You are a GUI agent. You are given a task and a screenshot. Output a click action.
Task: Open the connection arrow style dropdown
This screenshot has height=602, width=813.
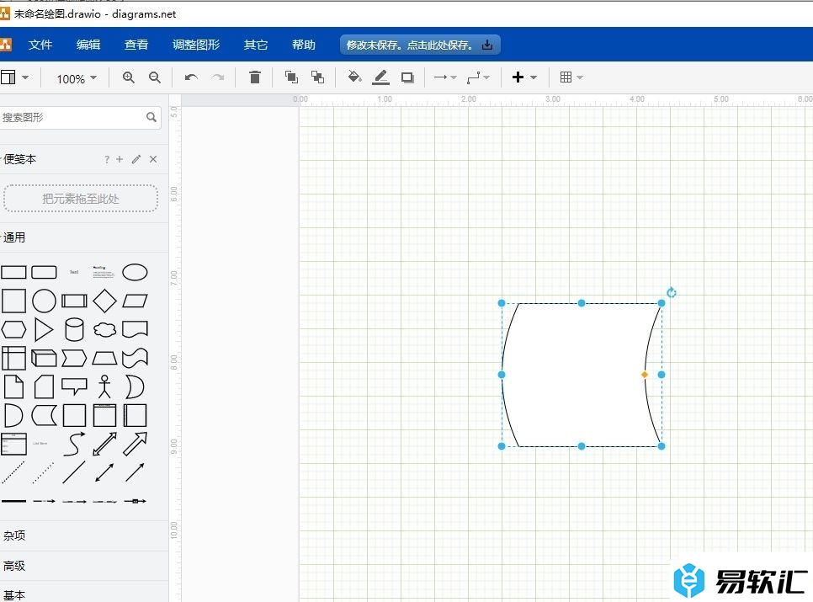click(x=445, y=77)
